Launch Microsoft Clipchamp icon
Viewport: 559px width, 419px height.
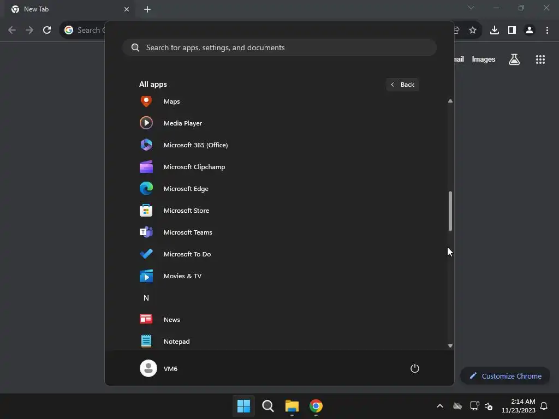[x=146, y=167]
